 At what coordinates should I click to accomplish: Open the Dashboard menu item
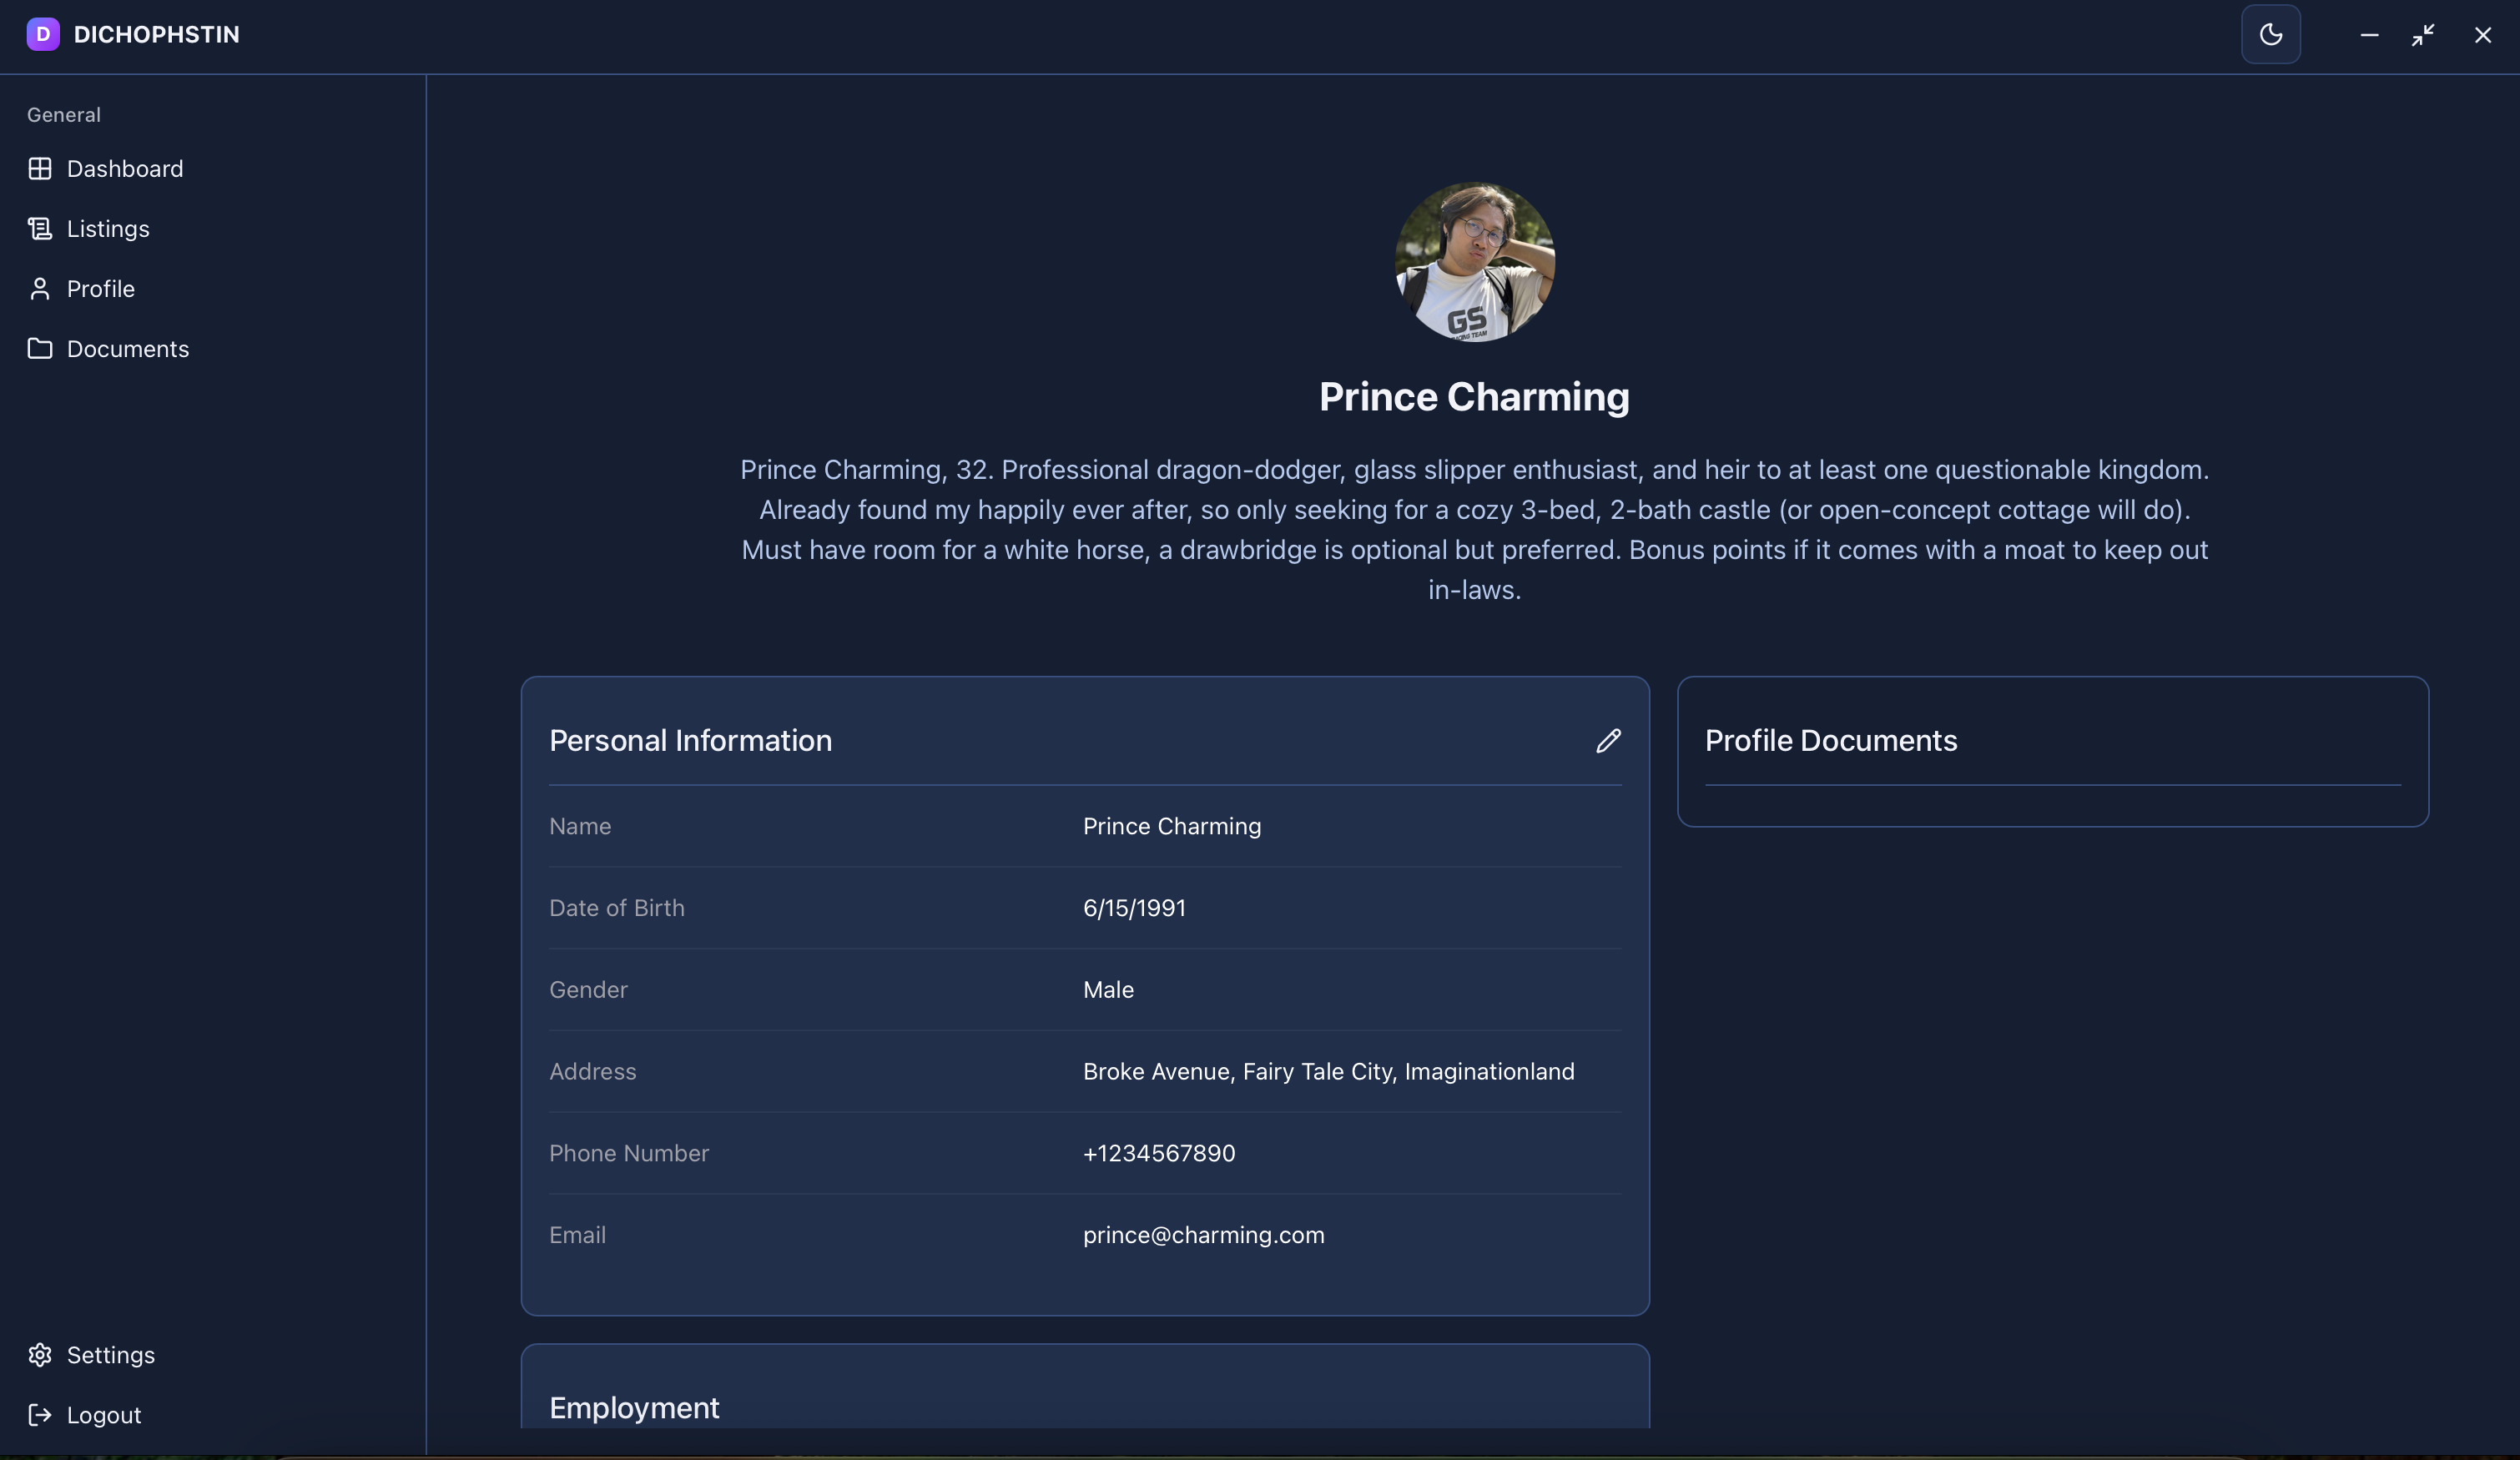click(125, 169)
